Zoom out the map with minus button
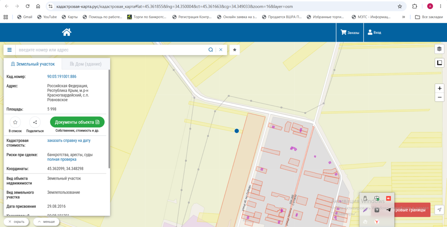Screen dimensions: 447x227 click(x=440, y=97)
